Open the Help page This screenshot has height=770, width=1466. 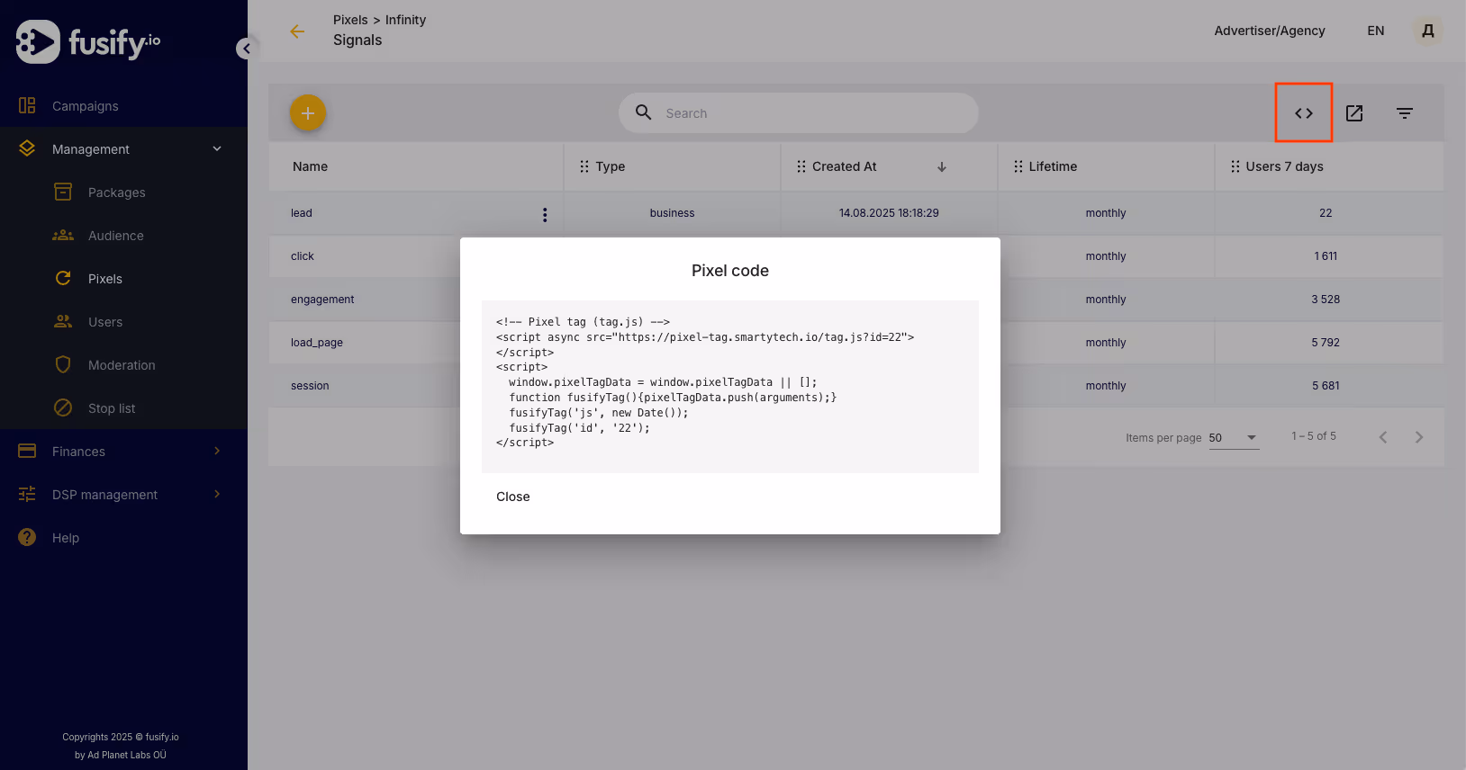coord(66,538)
